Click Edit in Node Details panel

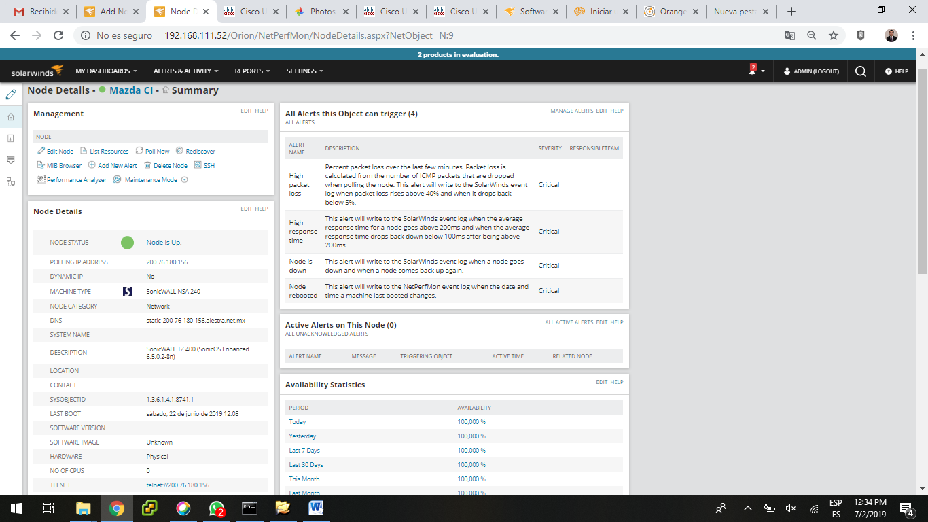(246, 209)
